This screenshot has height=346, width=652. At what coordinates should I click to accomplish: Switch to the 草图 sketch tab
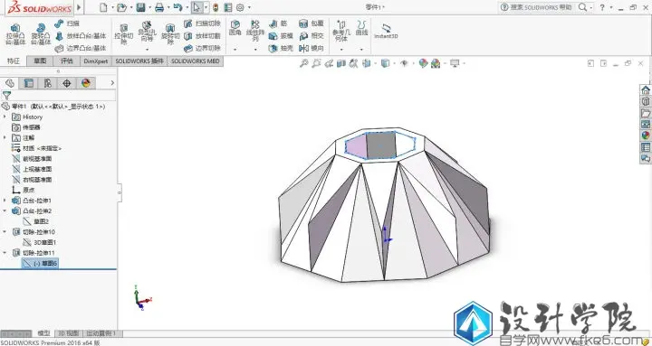(40, 61)
